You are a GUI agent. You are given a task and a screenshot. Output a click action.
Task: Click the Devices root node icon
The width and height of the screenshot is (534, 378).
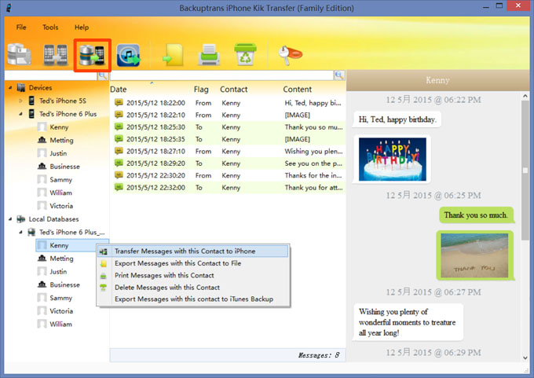pos(21,87)
